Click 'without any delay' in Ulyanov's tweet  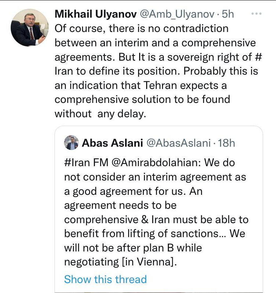point(100,114)
